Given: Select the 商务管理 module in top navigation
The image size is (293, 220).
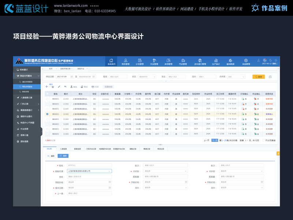Looking at the screenshot, I should pos(126,61).
